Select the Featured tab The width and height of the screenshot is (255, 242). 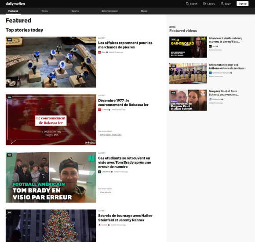coord(13,11)
